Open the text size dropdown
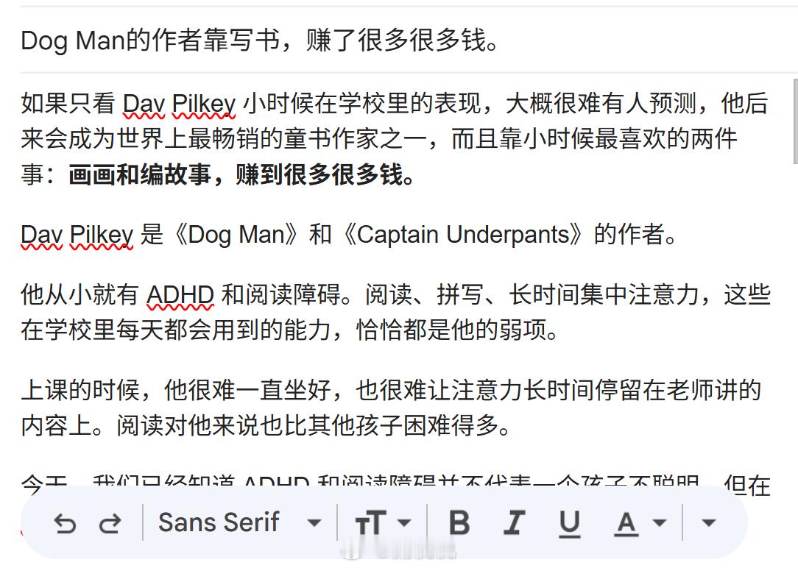 pyautogui.click(x=383, y=522)
